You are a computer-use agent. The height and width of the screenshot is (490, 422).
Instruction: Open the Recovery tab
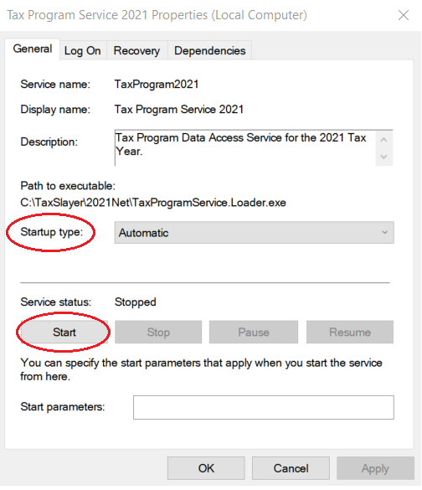coord(136,50)
